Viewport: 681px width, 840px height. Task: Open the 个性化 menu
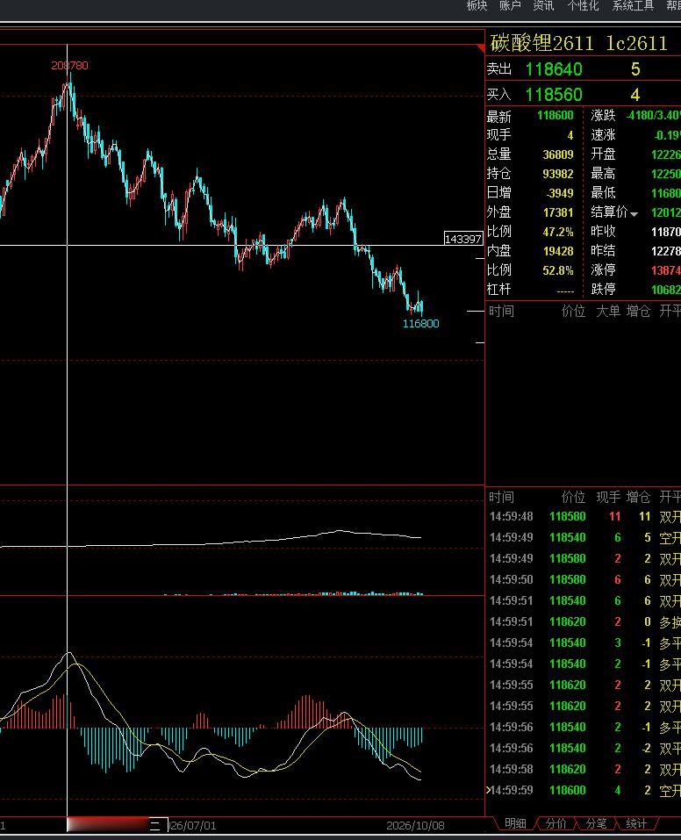tap(583, 5)
